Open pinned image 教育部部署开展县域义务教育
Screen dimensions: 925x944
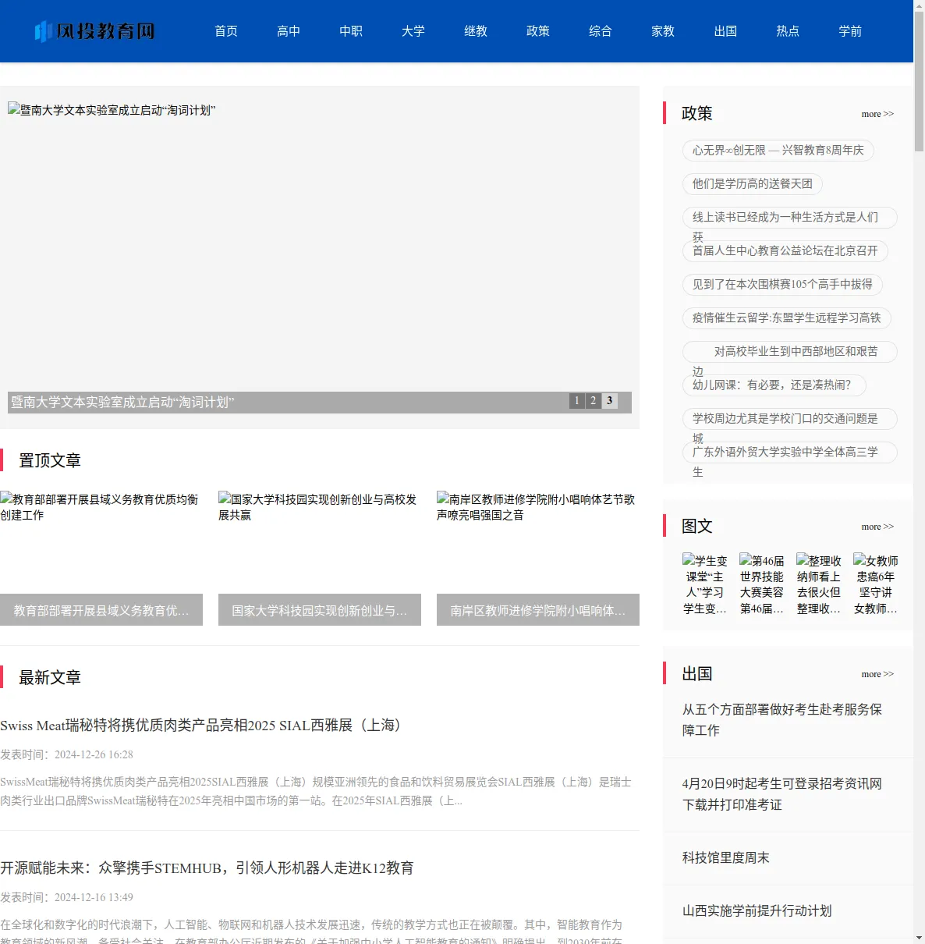click(101, 542)
